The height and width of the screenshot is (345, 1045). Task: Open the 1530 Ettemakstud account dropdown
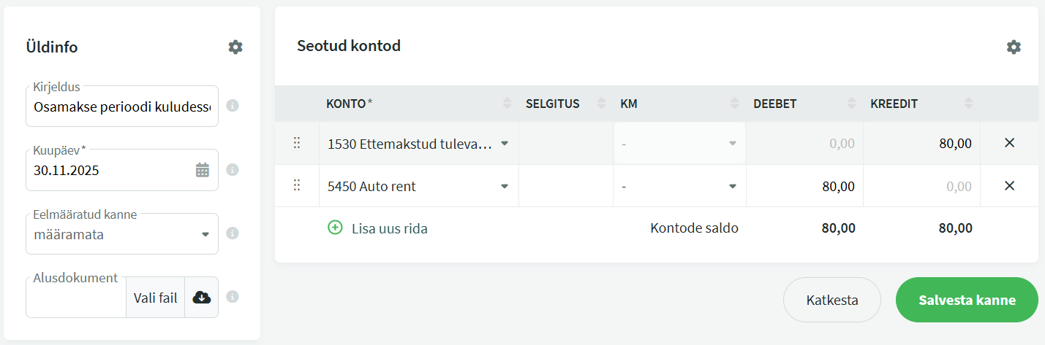point(504,144)
